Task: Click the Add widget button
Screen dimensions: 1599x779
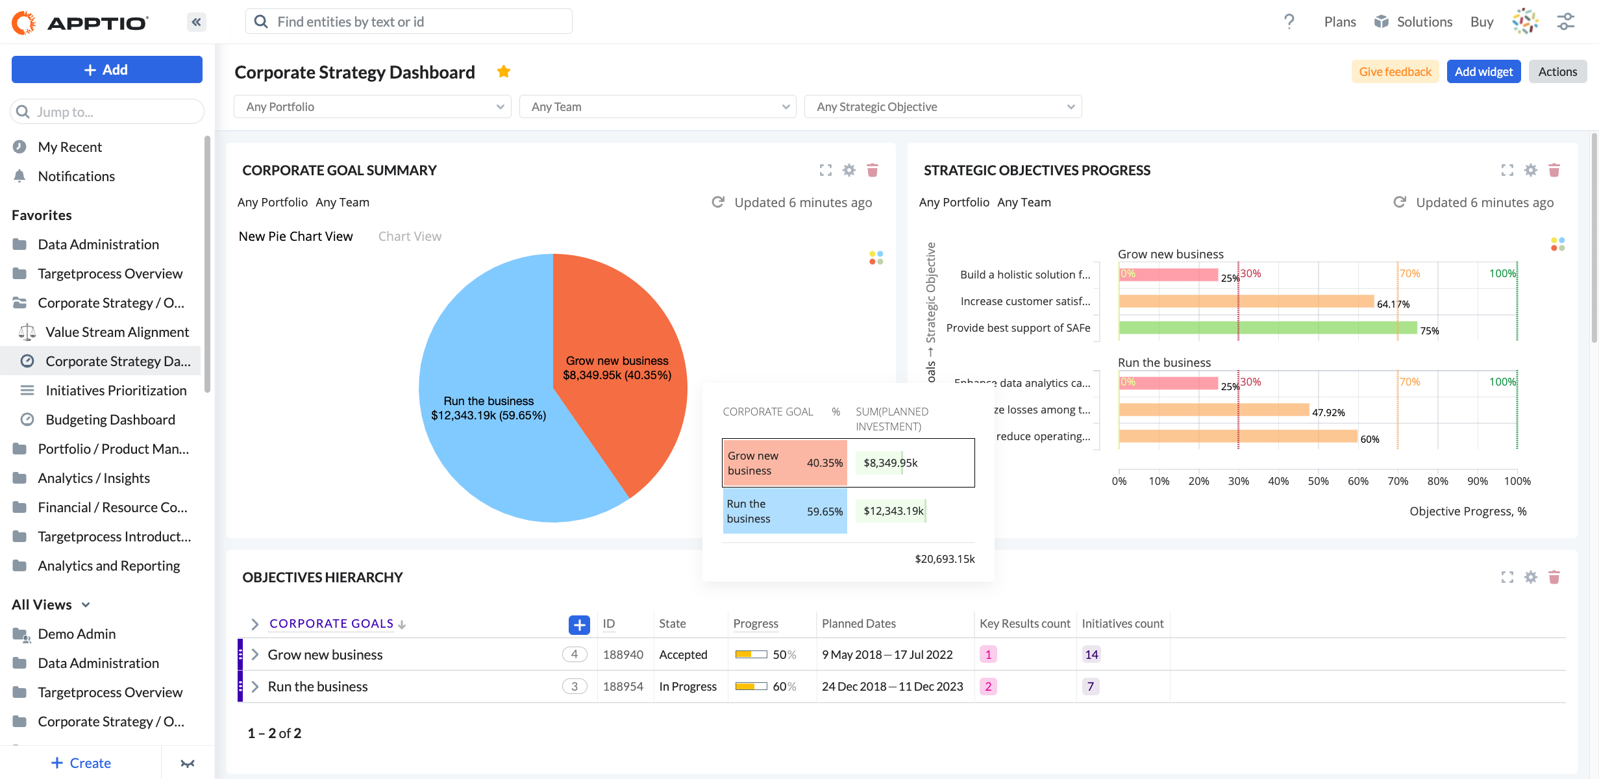Action: tap(1483, 71)
